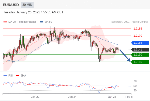
Task: Click the RSI 50 level label
Action: click(x=135, y=86)
